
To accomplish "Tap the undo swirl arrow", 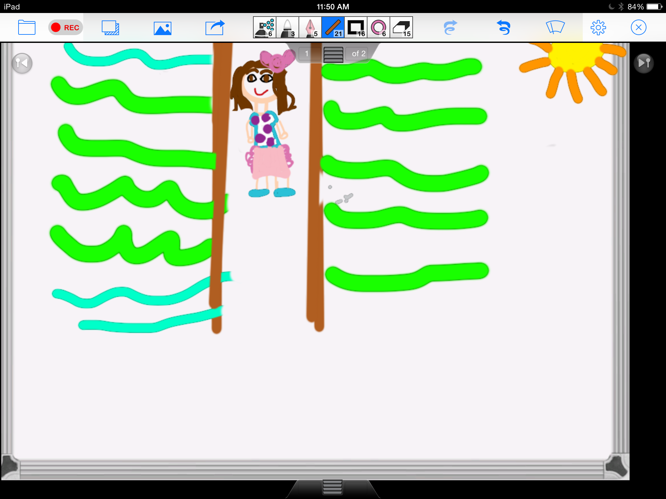I will tap(503, 28).
